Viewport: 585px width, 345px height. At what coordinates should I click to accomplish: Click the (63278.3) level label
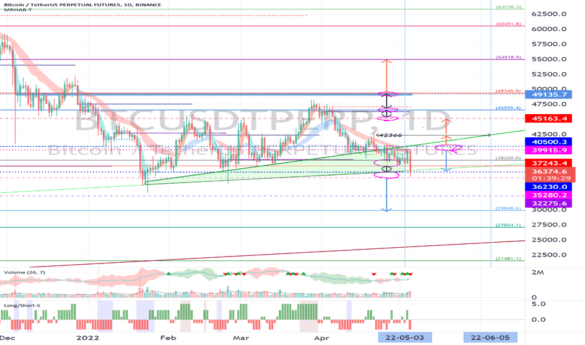(x=508, y=7)
